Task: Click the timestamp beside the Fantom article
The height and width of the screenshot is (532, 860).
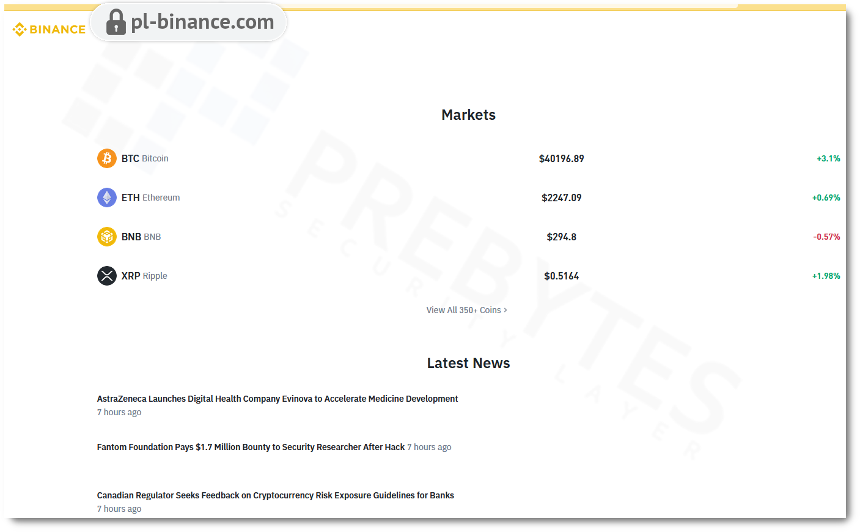Action: [x=430, y=447]
